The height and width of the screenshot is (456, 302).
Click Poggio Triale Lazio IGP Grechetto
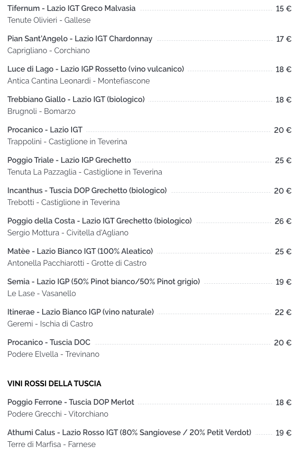[69, 160]
